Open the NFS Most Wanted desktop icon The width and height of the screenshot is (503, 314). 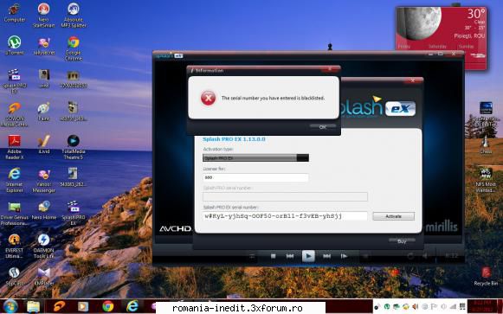(x=486, y=180)
